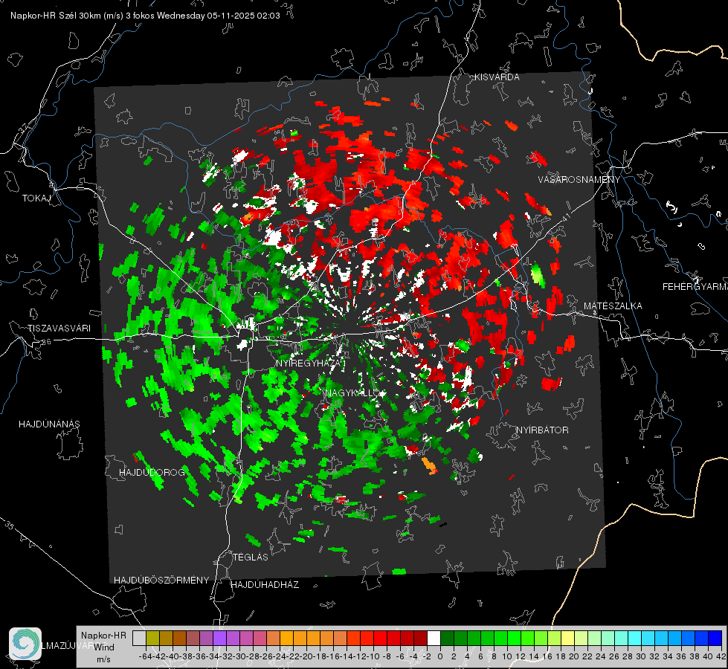Click the NYÍRBÁTOR city label
The height and width of the screenshot is (669, 728).
coord(542,430)
